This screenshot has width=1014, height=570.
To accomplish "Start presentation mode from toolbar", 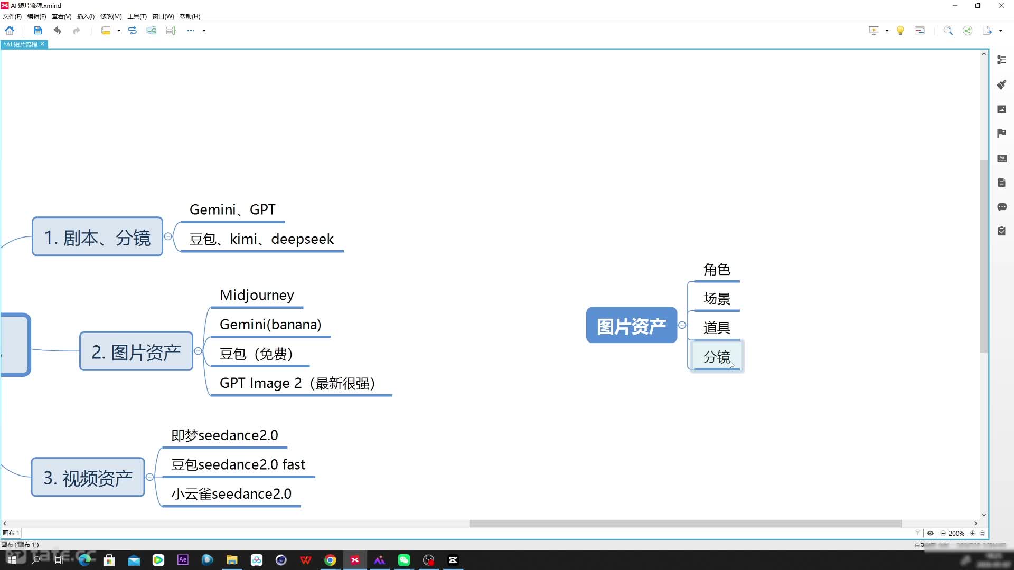I will point(874,31).
